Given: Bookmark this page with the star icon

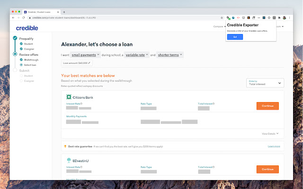Looking at the screenshot, I should 222,18.
